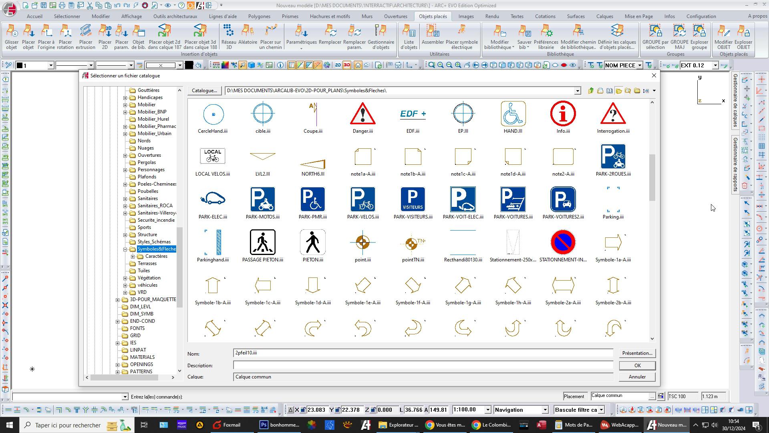The width and height of the screenshot is (769, 433).
Task: Expand the Végétation folder node
Action: pyautogui.click(x=125, y=278)
